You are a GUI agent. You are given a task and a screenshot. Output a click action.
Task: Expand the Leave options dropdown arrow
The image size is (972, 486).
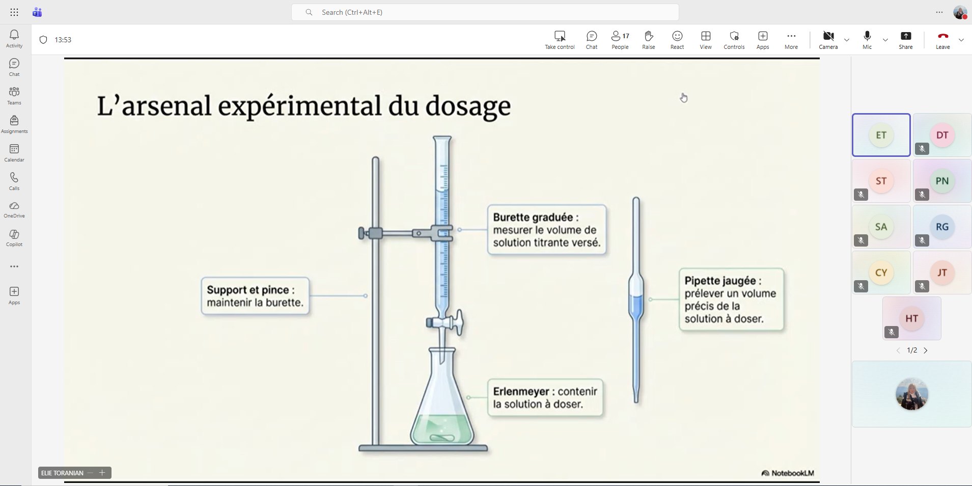pyautogui.click(x=961, y=40)
